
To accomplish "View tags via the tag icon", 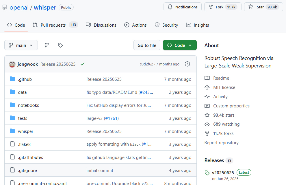I will pyautogui.click(x=60, y=45).
